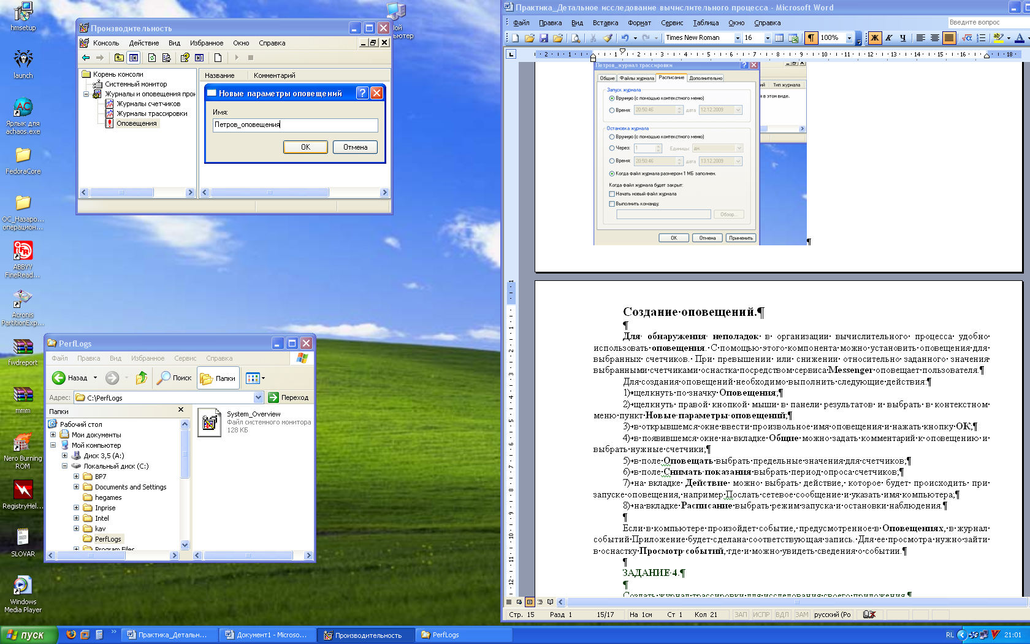Click the Up folder icon in PerfLogs
Image resolution: width=1030 pixels, height=644 pixels.
coord(142,378)
